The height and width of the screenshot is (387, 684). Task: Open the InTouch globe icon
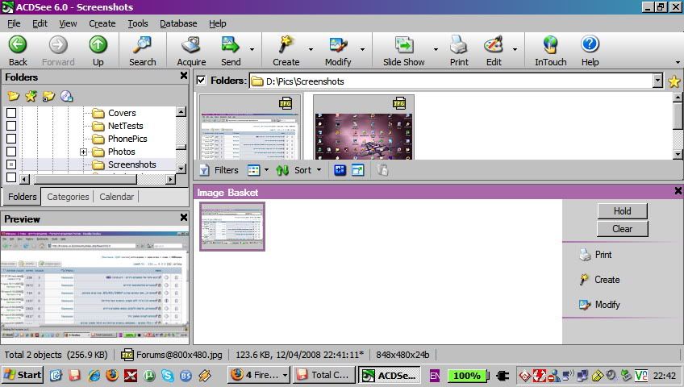(551, 44)
